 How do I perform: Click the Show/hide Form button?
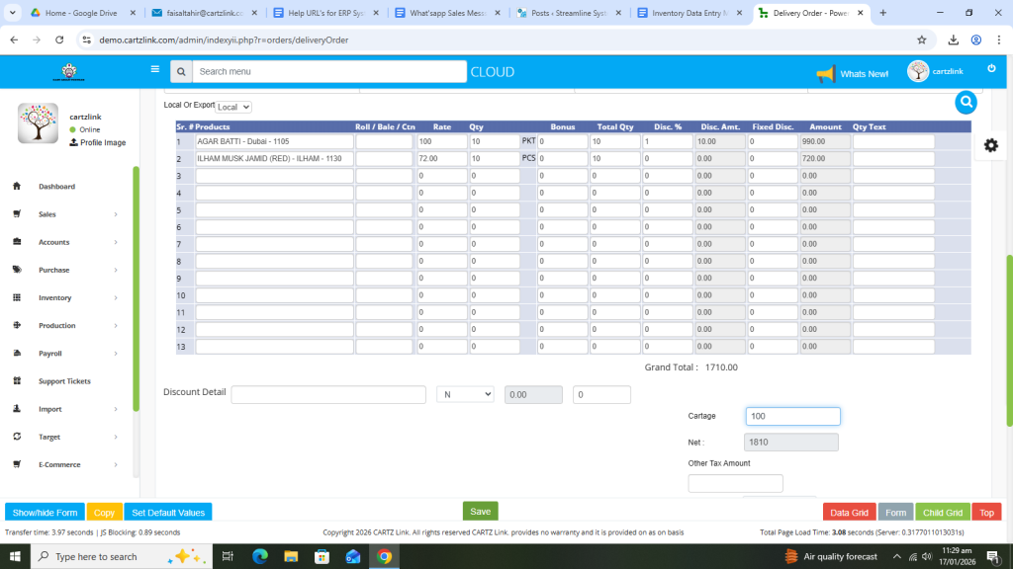tap(45, 513)
